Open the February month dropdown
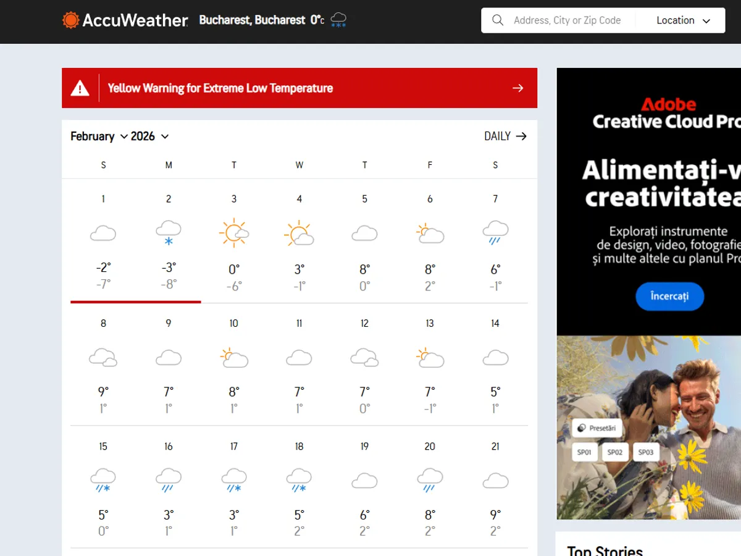 pos(99,136)
